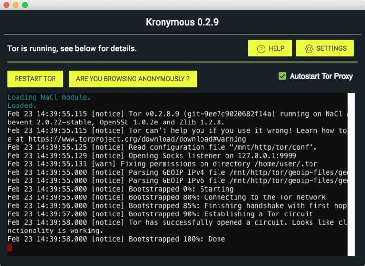The width and height of the screenshot is (365, 266).
Task: Click the red terminal cursor block
Action: point(9,248)
